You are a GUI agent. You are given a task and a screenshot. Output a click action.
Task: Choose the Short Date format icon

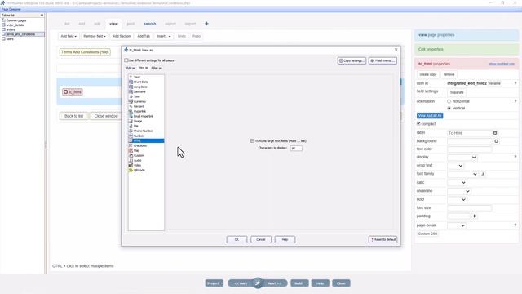click(130, 82)
